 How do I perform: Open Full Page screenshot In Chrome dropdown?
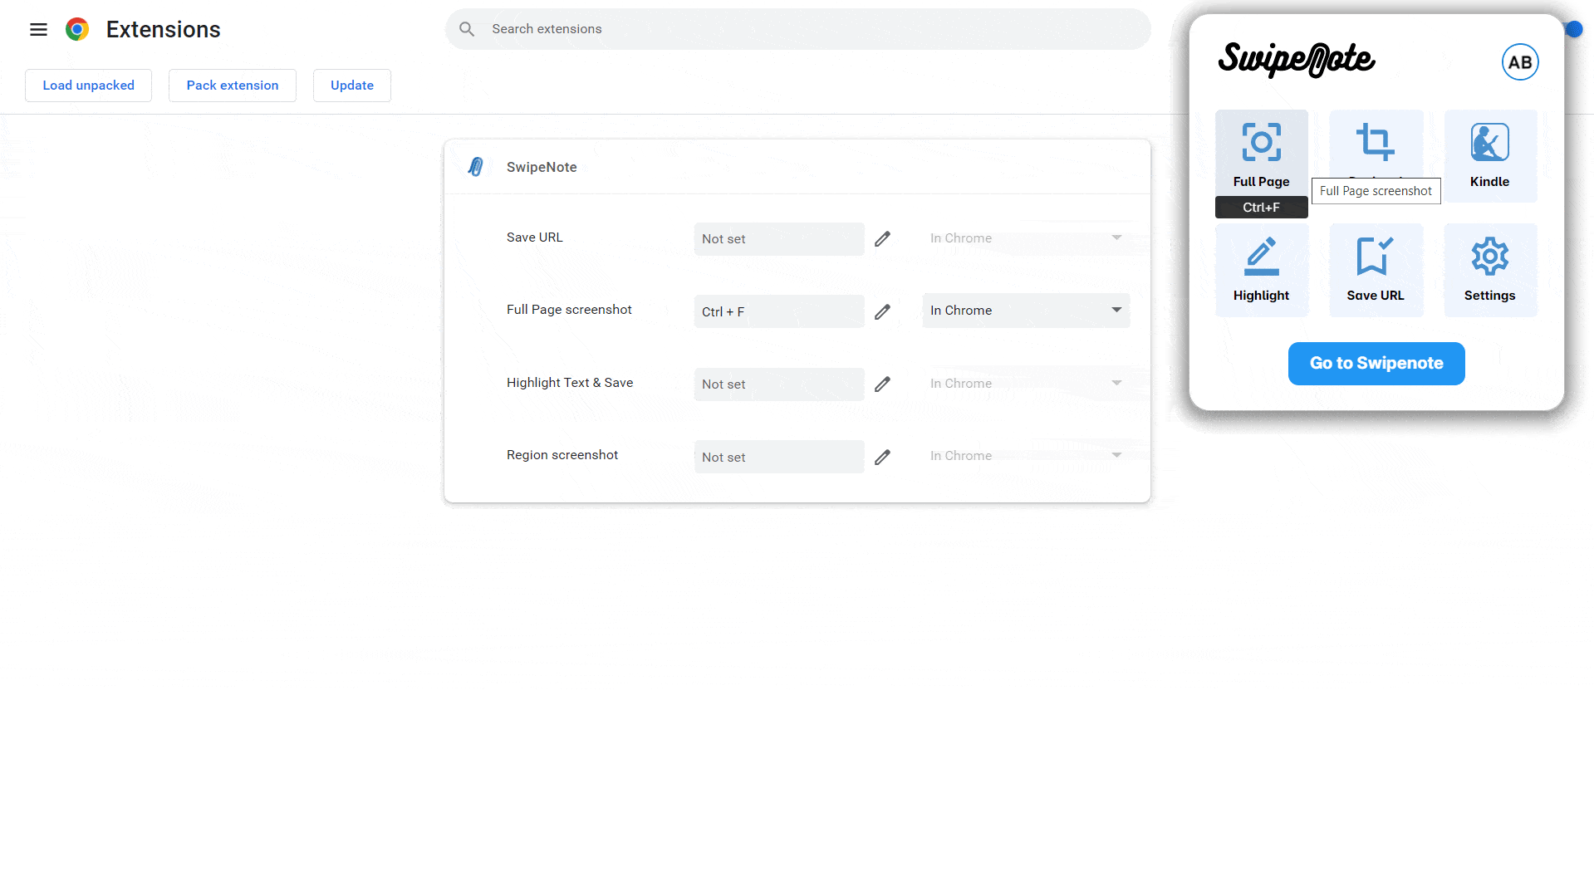tap(1026, 311)
